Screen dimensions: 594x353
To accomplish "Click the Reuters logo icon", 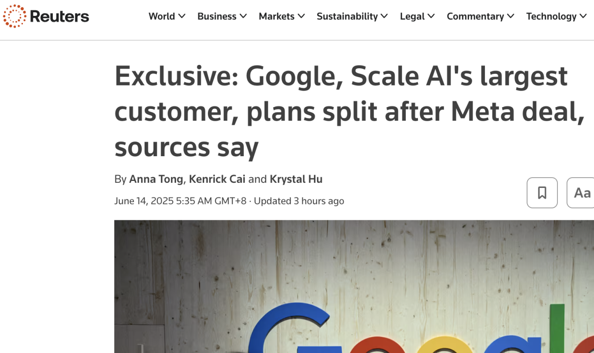I will coord(15,16).
